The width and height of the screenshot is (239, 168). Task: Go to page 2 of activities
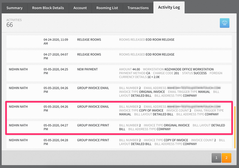click(227, 158)
